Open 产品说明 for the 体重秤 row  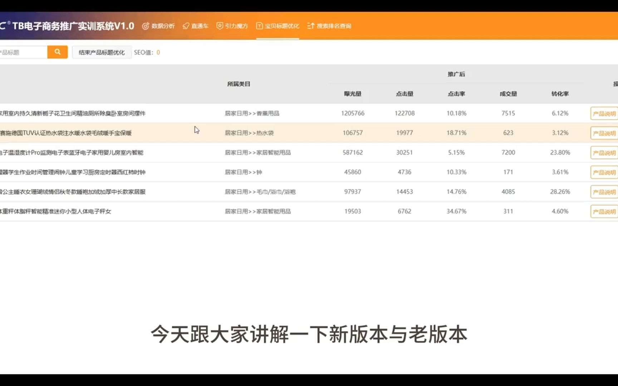pos(604,212)
